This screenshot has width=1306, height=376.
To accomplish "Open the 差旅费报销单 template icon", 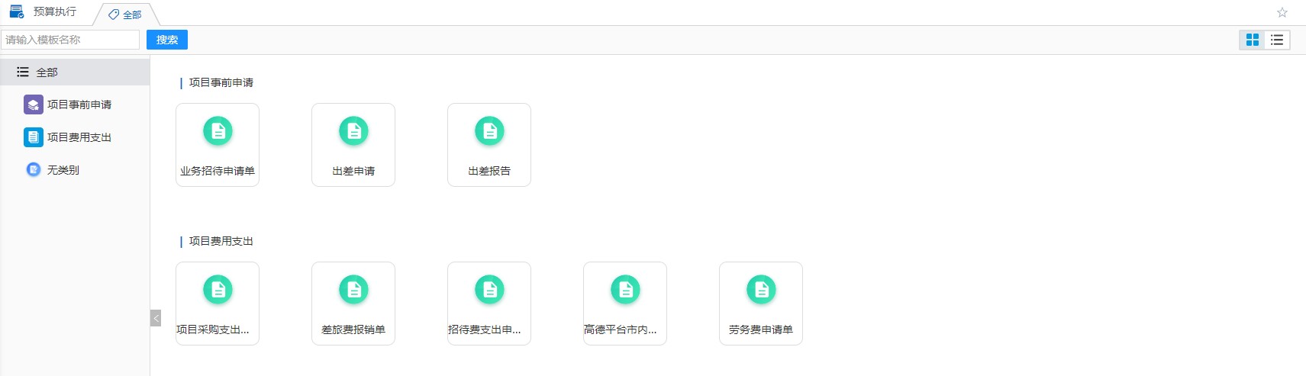I will (x=353, y=291).
